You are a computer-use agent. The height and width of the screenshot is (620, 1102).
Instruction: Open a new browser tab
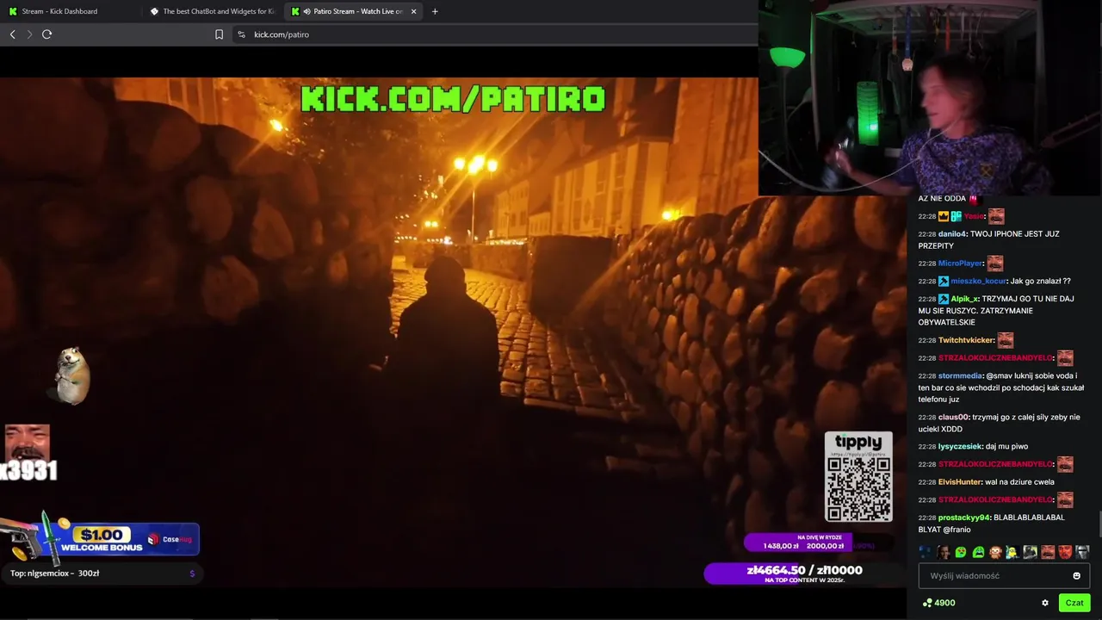[434, 11]
